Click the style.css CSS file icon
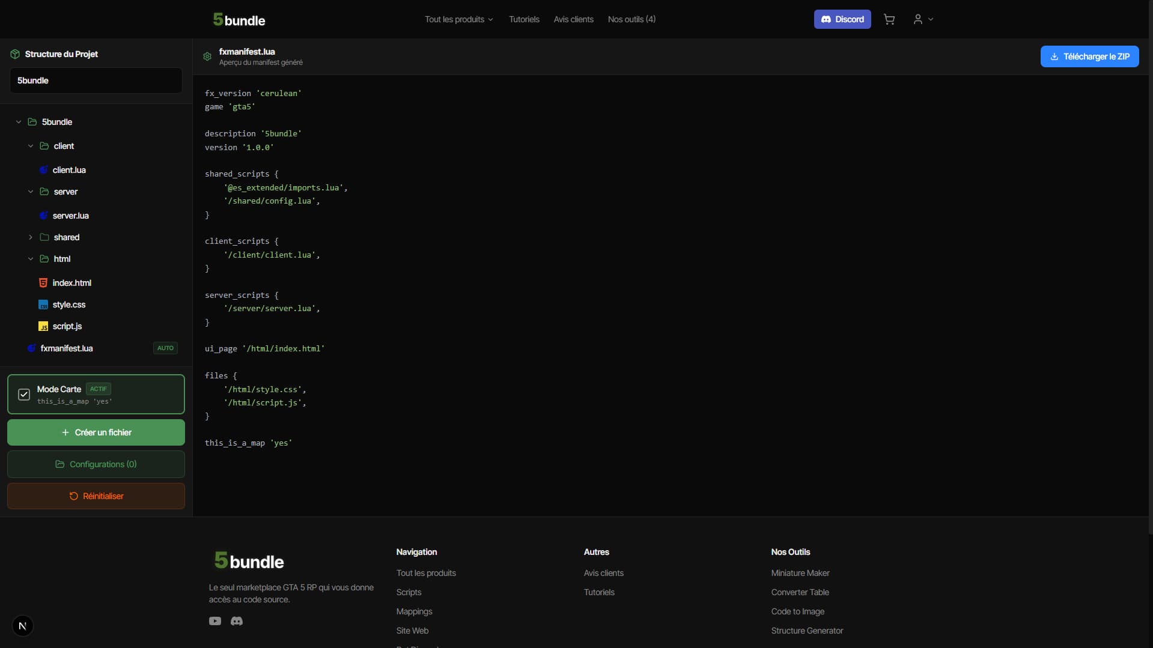The height and width of the screenshot is (648, 1153). tap(43, 304)
